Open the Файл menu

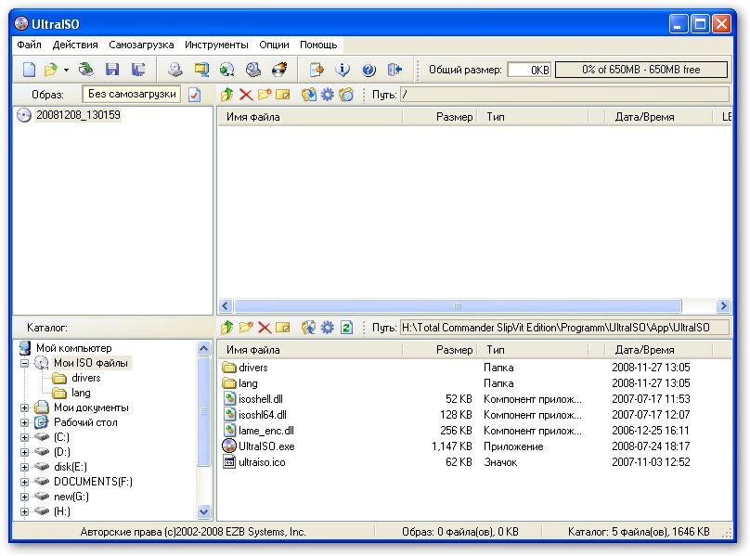point(29,45)
